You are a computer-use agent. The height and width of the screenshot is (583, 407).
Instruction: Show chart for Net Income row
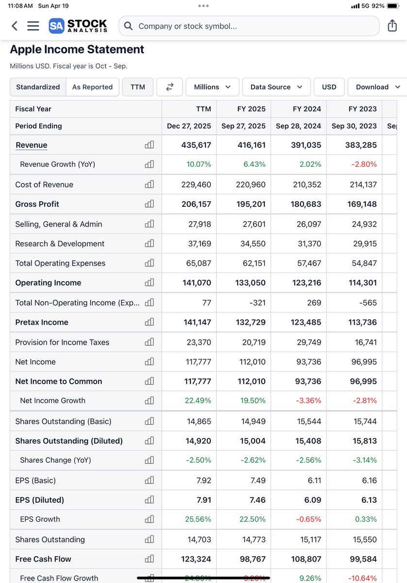coord(149,361)
